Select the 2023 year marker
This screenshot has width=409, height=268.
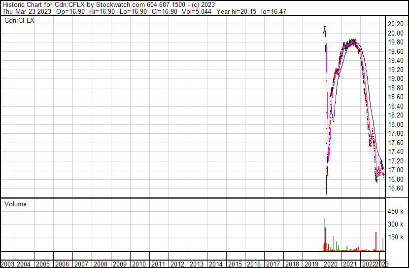click(381, 264)
